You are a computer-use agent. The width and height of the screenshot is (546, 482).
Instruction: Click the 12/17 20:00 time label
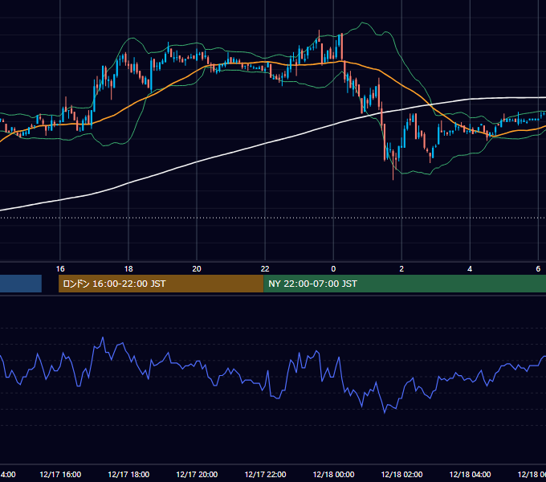click(x=197, y=474)
